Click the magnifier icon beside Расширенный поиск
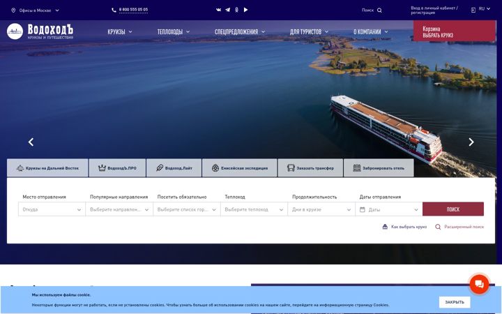 pos(438,227)
